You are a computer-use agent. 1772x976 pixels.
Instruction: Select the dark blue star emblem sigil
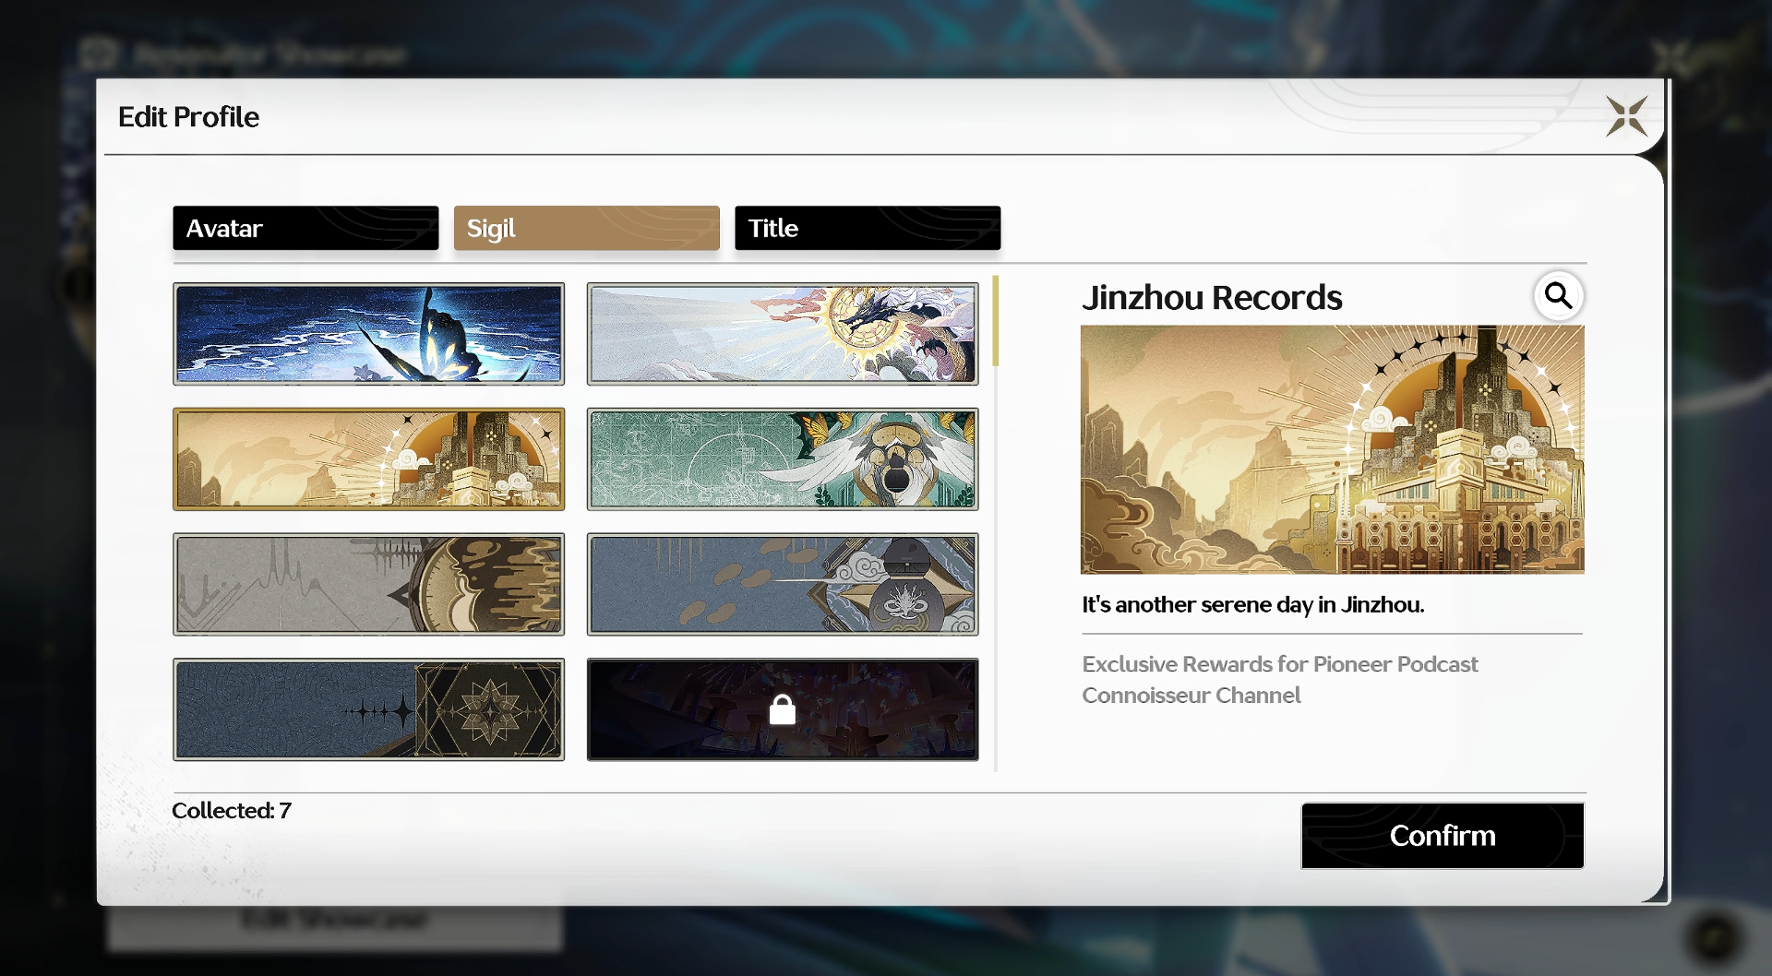pyautogui.click(x=368, y=709)
